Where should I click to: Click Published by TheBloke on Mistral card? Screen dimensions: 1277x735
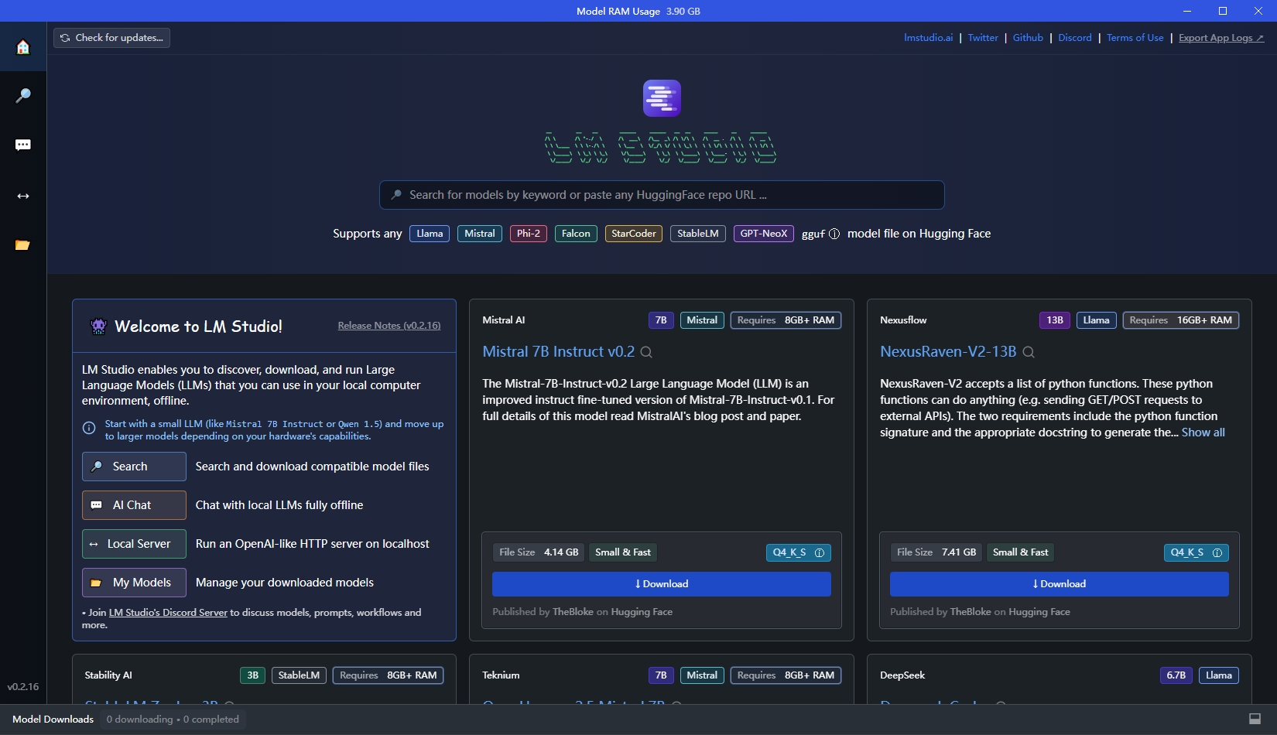tap(583, 612)
